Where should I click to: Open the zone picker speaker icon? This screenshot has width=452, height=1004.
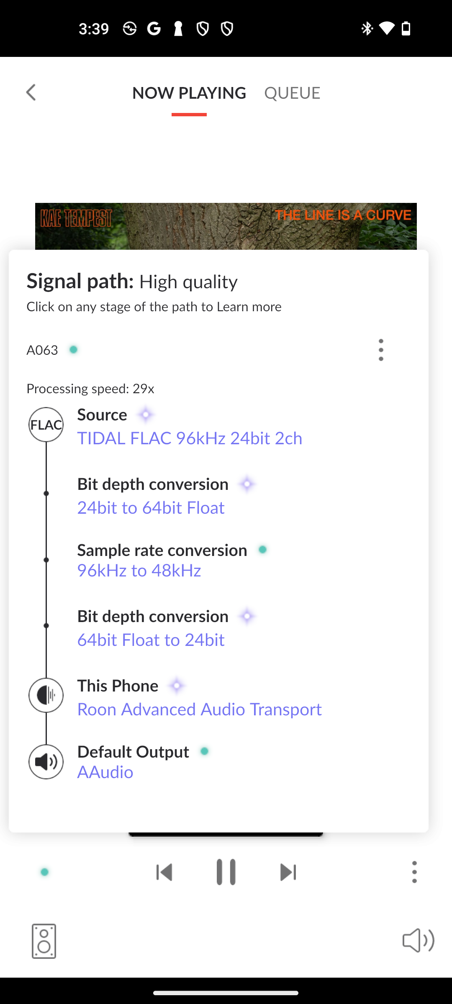click(44, 941)
